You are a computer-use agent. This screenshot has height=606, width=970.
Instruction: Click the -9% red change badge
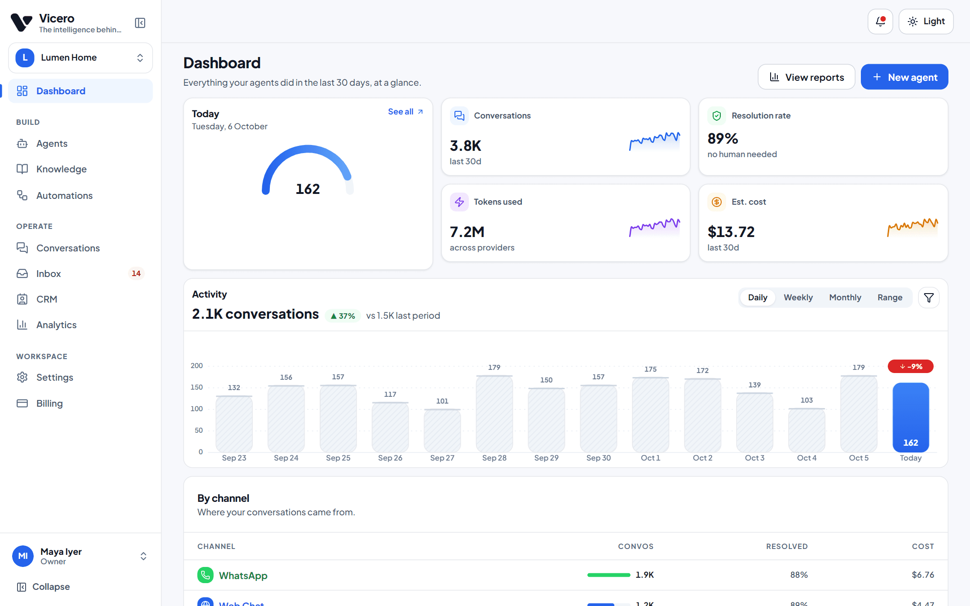[911, 367]
